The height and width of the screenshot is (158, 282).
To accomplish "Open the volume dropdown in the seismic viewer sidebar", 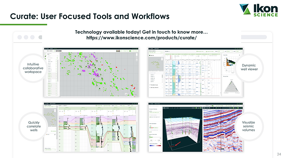I will (x=155, y=112).
